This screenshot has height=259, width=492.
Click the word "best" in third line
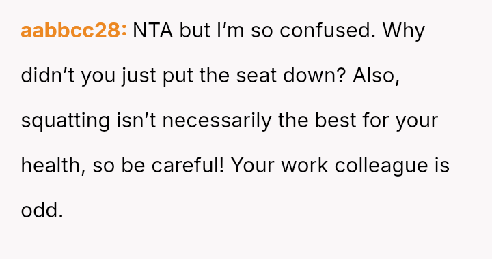(336, 121)
